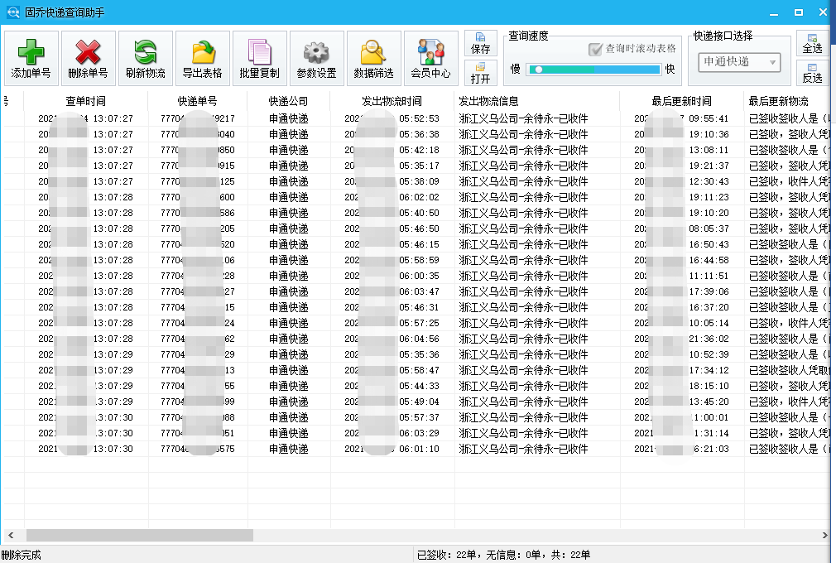Image resolution: width=836 pixels, height=563 pixels.
Task: Click the scrollbar left arrow
Action: 11,535
